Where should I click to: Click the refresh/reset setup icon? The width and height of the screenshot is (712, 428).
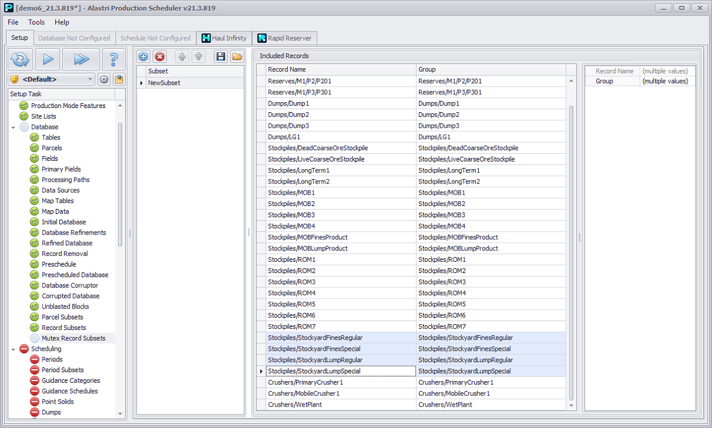(x=20, y=59)
